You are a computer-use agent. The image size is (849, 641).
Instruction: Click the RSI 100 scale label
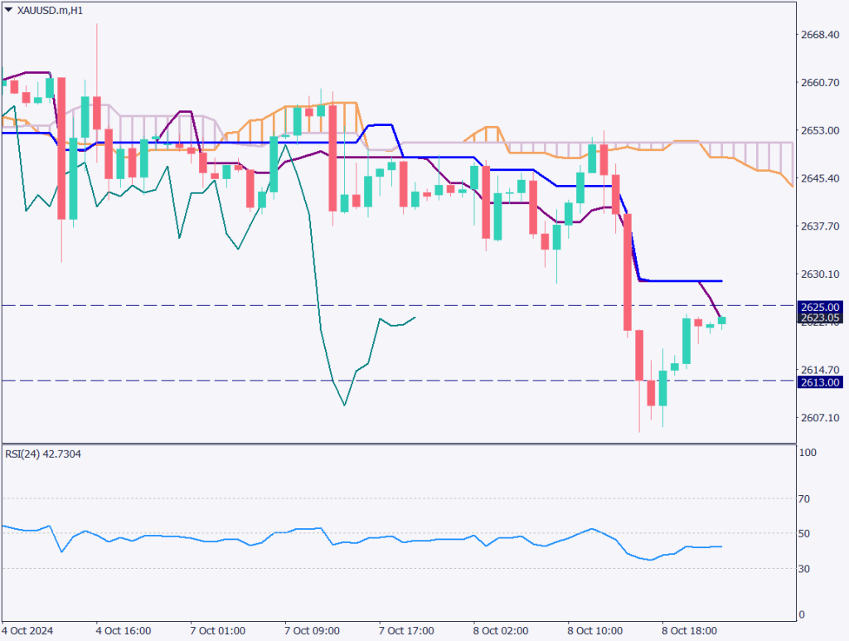tap(808, 453)
